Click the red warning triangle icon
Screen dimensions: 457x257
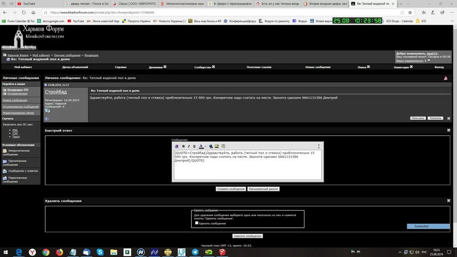[x=446, y=78]
